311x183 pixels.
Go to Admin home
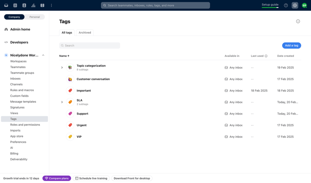pos(20,30)
